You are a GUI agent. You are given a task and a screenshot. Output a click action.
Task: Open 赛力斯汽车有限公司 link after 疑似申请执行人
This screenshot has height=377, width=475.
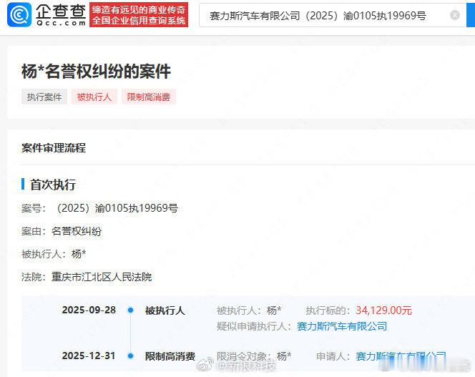click(342, 326)
